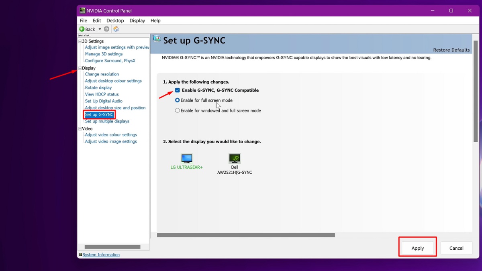Click the NVIDIA logo in the title bar

tap(82, 10)
